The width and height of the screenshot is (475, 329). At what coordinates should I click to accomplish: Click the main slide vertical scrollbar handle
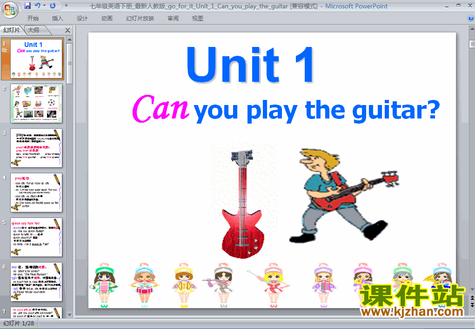[472, 44]
